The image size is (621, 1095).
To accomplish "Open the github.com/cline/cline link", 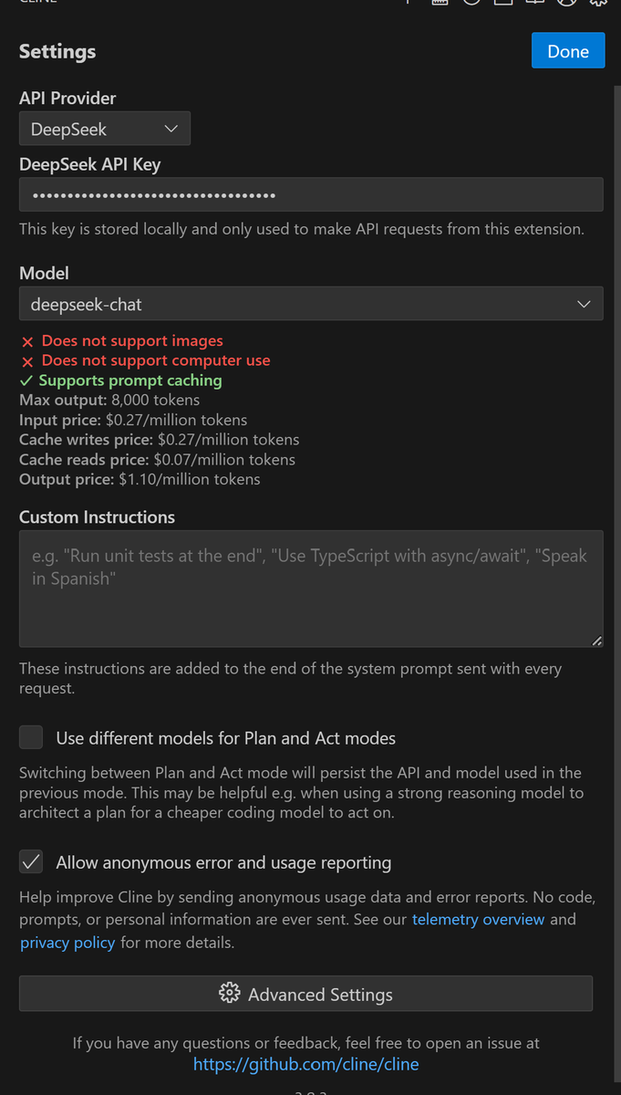I will tap(305, 1064).
